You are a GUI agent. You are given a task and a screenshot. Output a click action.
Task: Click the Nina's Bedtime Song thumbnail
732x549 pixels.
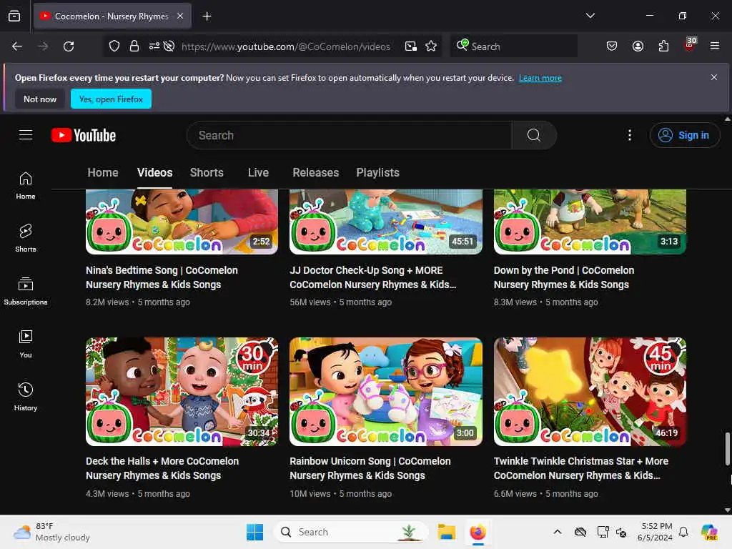coord(182,222)
